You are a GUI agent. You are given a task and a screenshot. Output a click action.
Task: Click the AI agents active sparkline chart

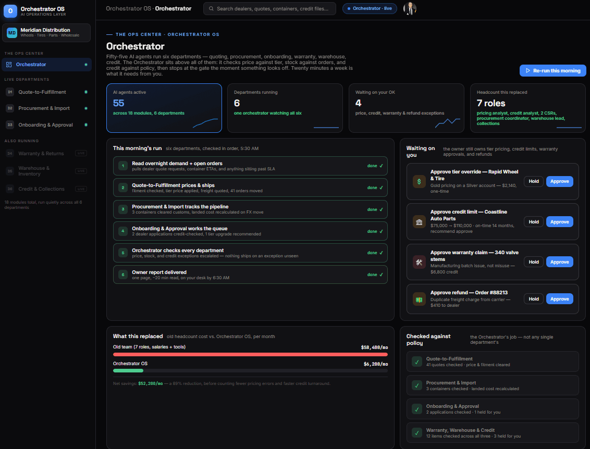click(x=205, y=123)
